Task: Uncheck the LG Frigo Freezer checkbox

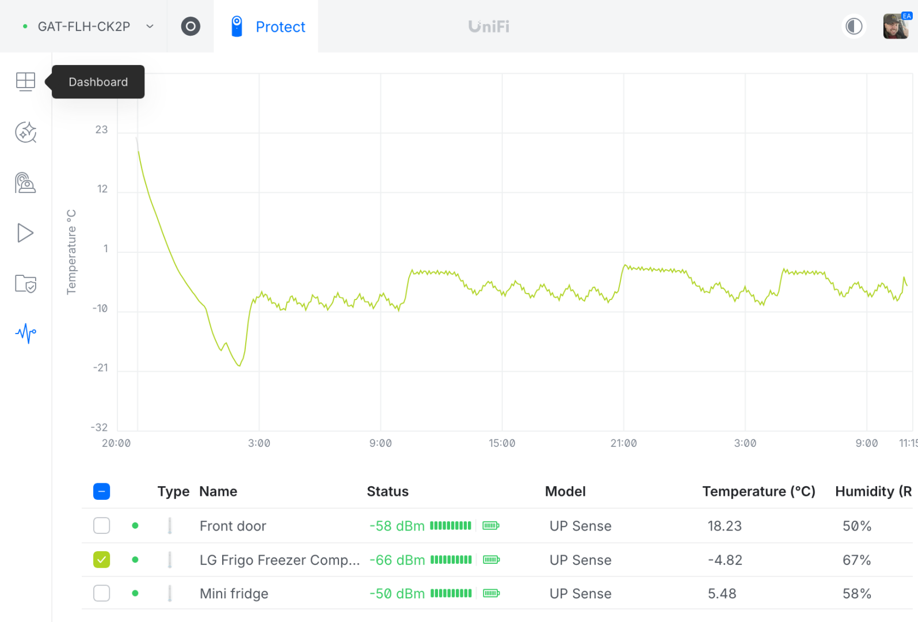Action: tap(102, 560)
